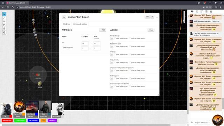Screen dimensions: 224x126
Task: Select the arrow Select tool in Roll20 toolbox
Action: click(x=4, y=14)
